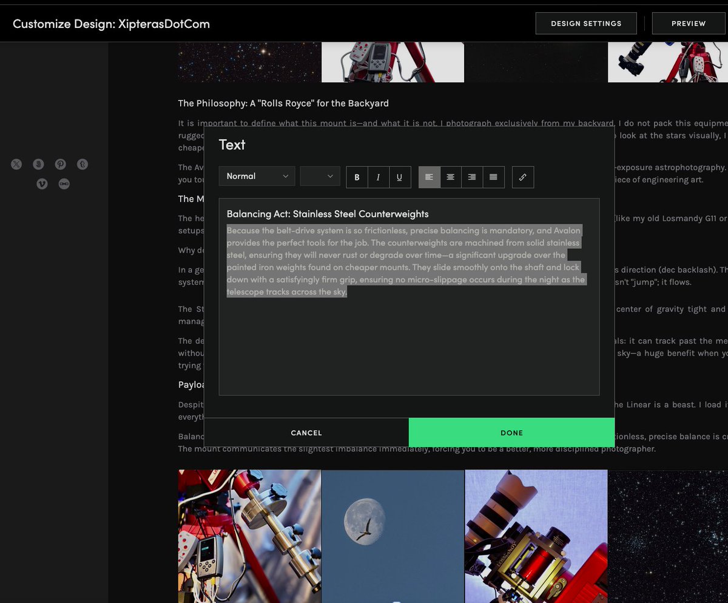The height and width of the screenshot is (603, 728).
Task: Expand the font size dropdown
Action: point(320,176)
